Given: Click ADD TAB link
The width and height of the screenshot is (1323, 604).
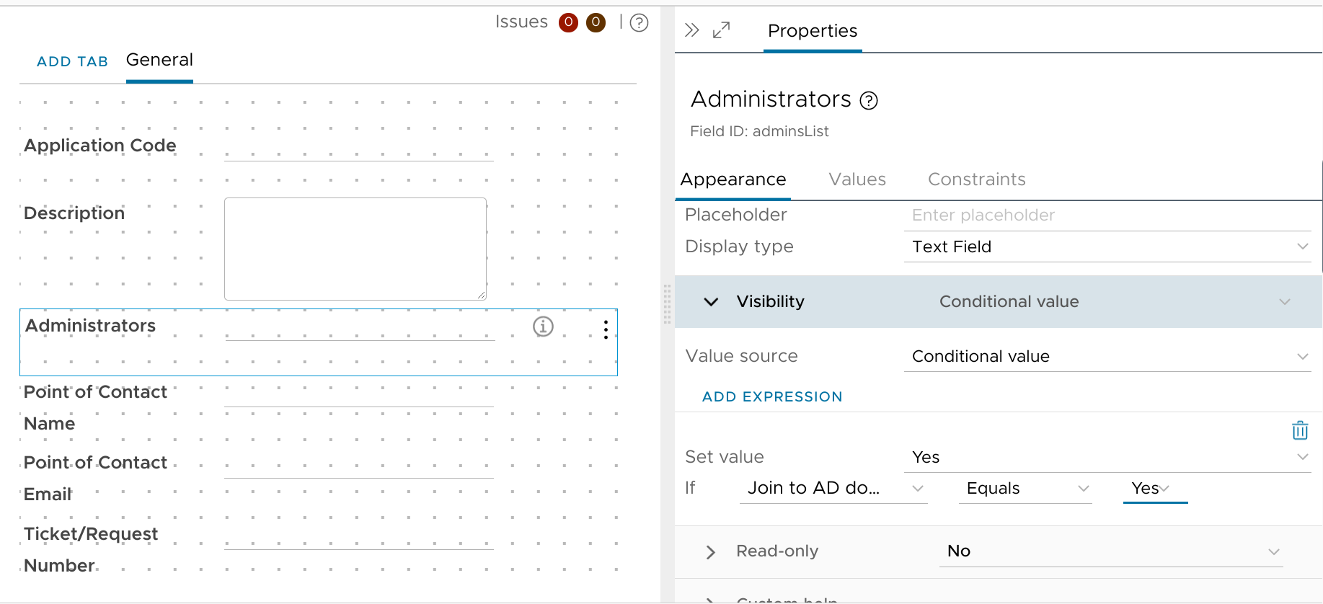Looking at the screenshot, I should click(x=72, y=61).
